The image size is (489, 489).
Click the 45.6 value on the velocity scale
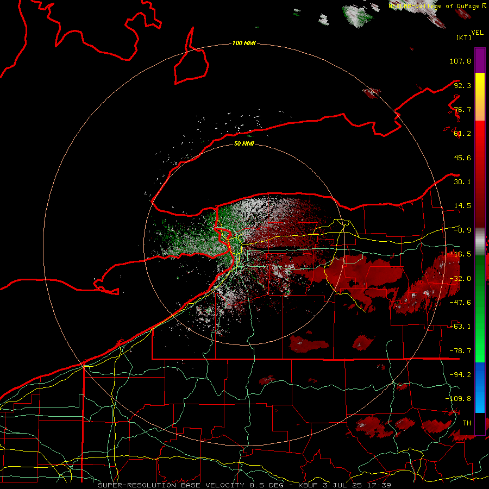(x=462, y=158)
